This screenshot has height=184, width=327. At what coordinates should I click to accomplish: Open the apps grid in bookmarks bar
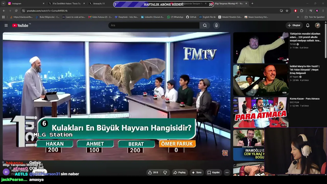3,17
